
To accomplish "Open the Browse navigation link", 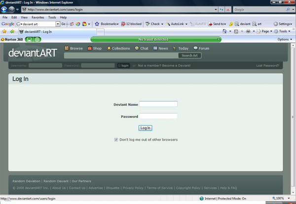I will pos(74,48).
